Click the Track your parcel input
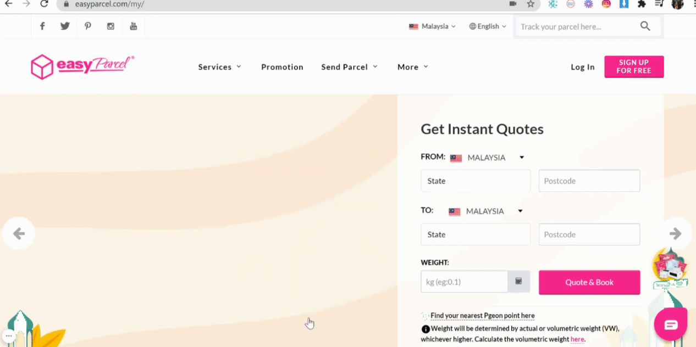Image resolution: width=696 pixels, height=347 pixels. click(x=577, y=26)
